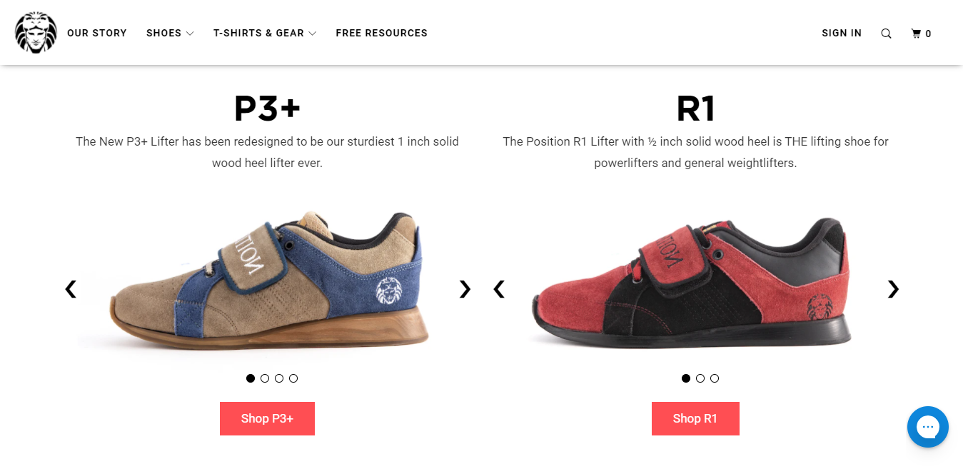Open the site search magnifier icon
963x469 pixels.
[x=886, y=34]
